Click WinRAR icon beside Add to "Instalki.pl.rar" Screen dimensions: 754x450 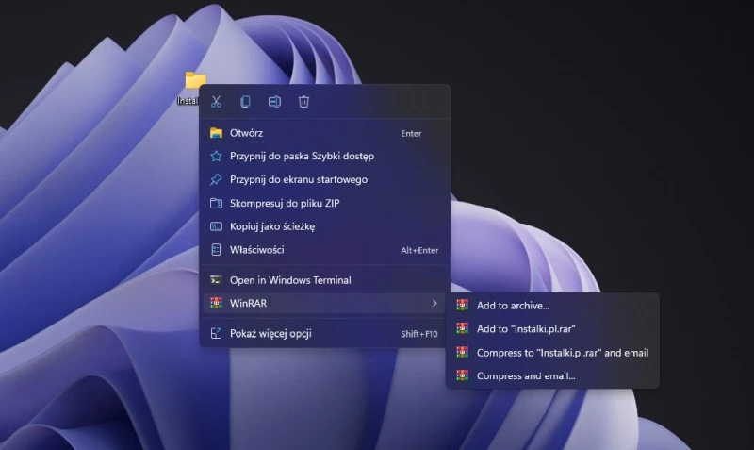point(463,328)
